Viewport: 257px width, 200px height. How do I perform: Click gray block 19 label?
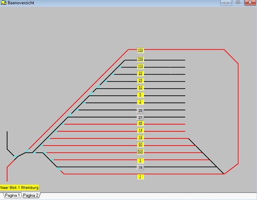pos(140,167)
